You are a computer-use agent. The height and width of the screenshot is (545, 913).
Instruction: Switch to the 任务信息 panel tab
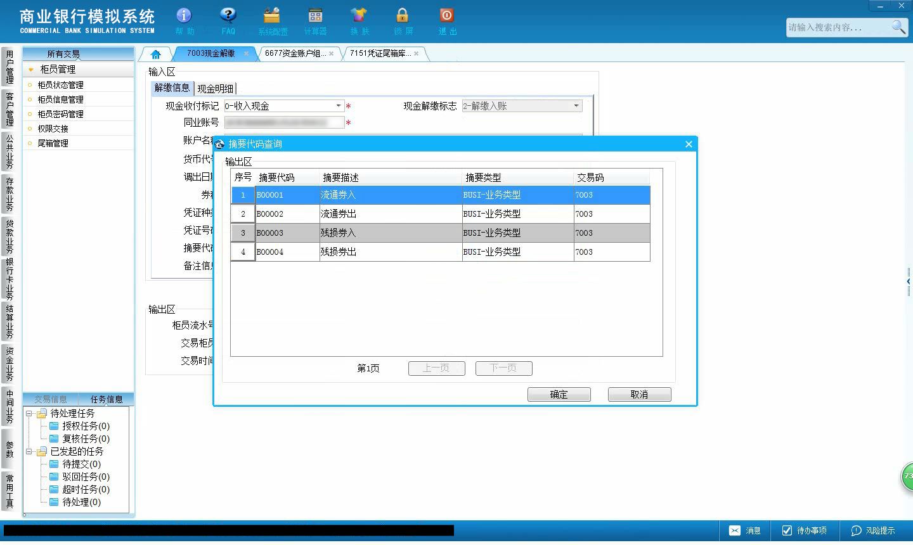point(107,399)
